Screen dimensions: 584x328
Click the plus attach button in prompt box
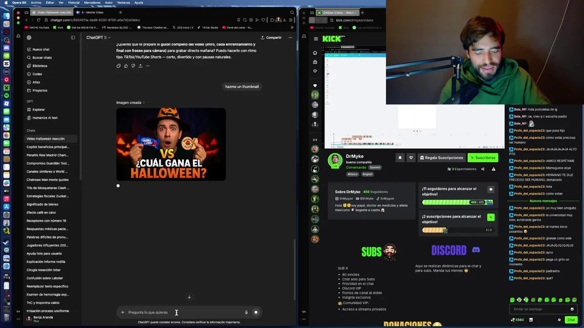click(122, 312)
